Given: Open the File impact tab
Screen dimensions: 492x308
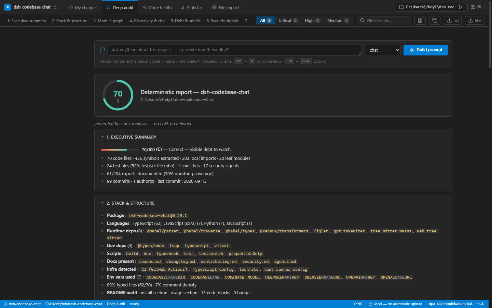Looking at the screenshot, I should [225, 8].
